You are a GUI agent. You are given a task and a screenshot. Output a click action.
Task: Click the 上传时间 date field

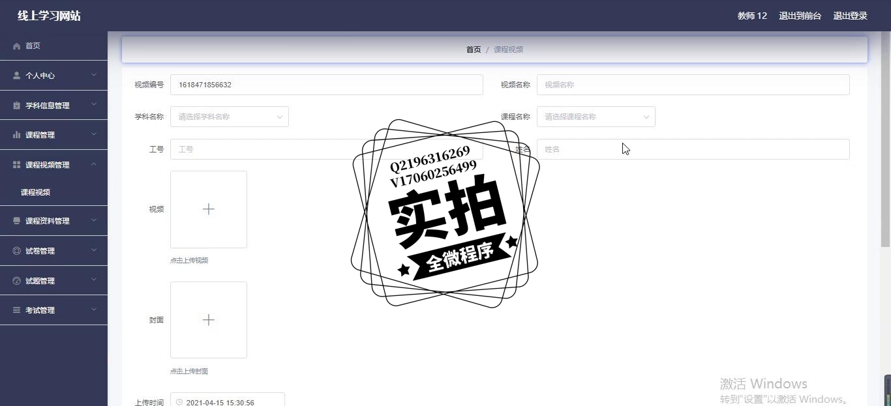[228, 399]
